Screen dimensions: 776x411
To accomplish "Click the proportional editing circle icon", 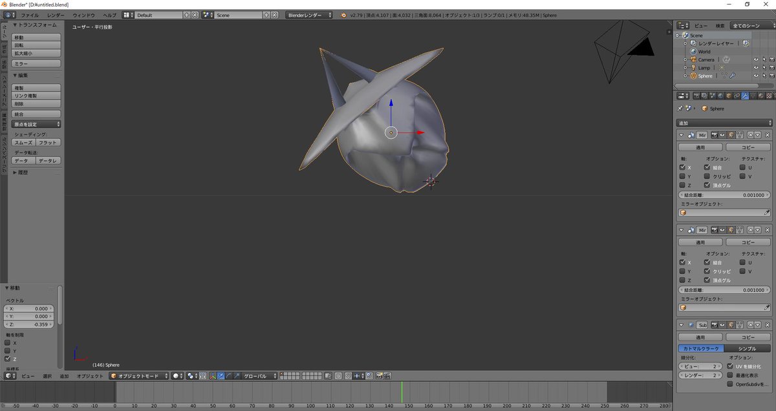I will (x=338, y=375).
